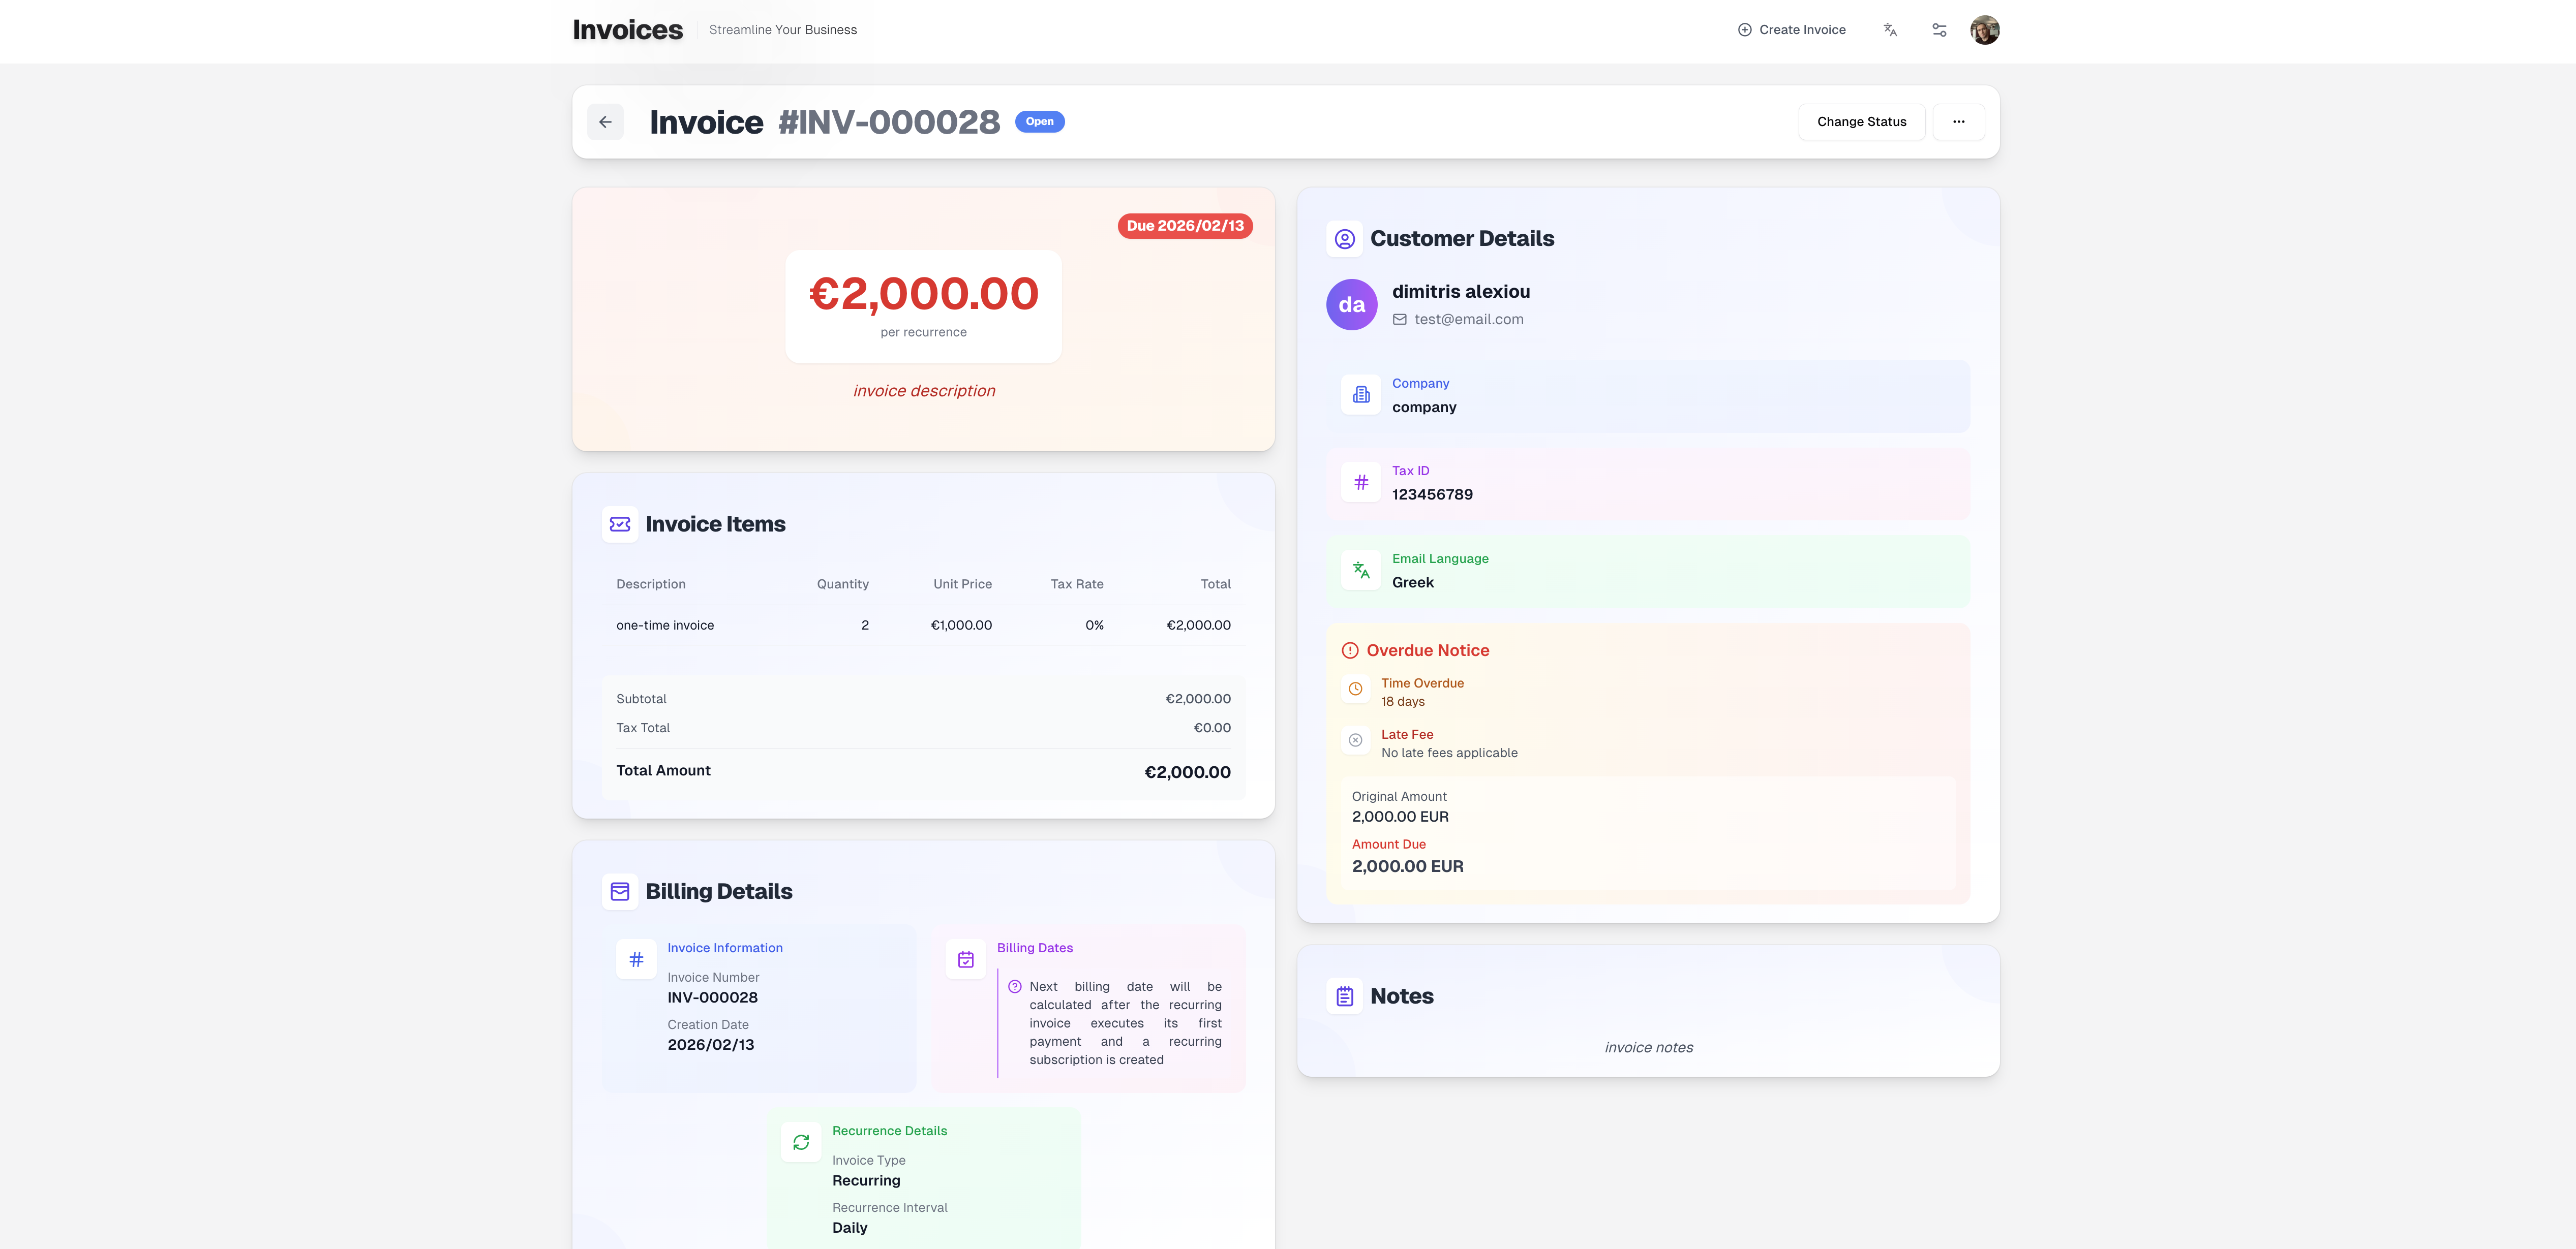Click the Overdue Notice alert icon
The image size is (2576, 1249).
pyautogui.click(x=1349, y=649)
